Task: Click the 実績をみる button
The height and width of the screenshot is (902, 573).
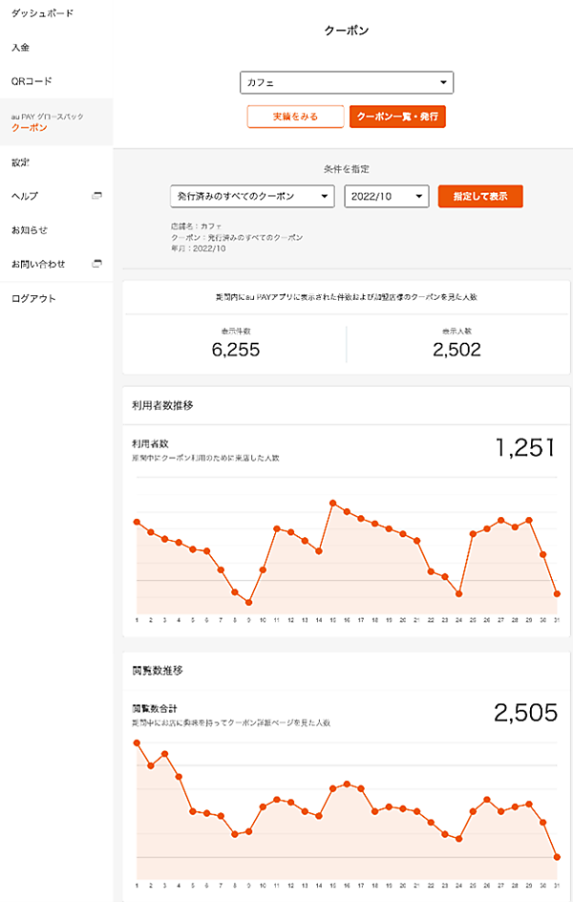Action: [x=295, y=117]
